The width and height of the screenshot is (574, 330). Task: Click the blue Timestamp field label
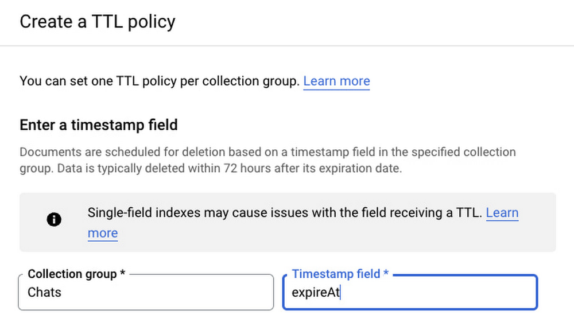tap(340, 274)
